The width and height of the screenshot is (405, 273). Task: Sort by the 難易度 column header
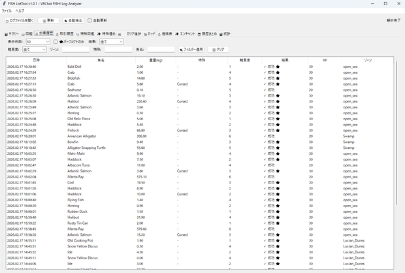point(244,60)
